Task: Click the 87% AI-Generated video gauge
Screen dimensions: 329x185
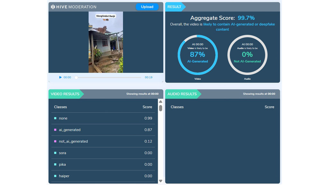Action: tap(198, 55)
